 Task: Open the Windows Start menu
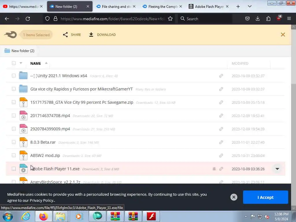(x=8, y=216)
